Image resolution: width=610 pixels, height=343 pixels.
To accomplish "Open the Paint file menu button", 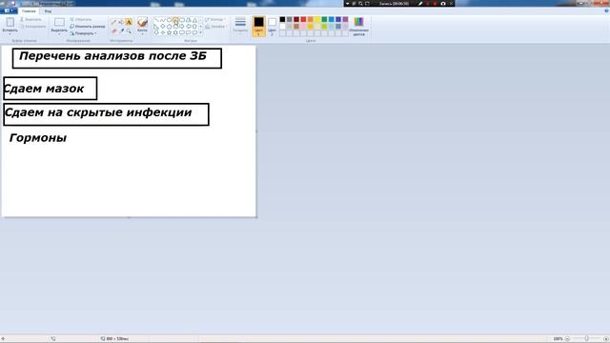I will coord(8,10).
